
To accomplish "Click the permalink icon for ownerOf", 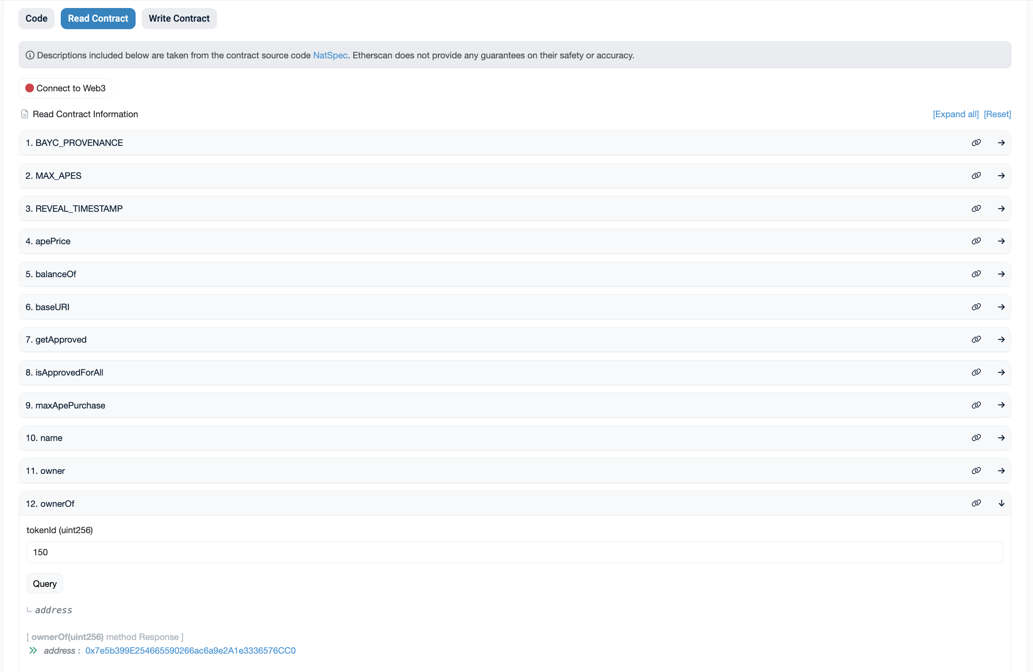I will (x=976, y=503).
